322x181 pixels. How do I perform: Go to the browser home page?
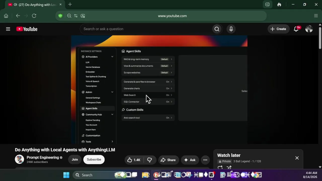[x=6, y=16]
